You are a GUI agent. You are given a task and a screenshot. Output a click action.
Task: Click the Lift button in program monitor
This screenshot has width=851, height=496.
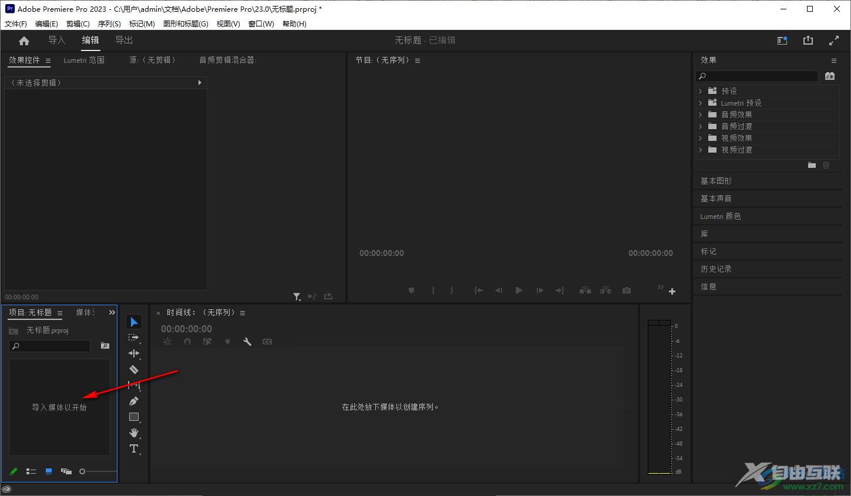[585, 290]
